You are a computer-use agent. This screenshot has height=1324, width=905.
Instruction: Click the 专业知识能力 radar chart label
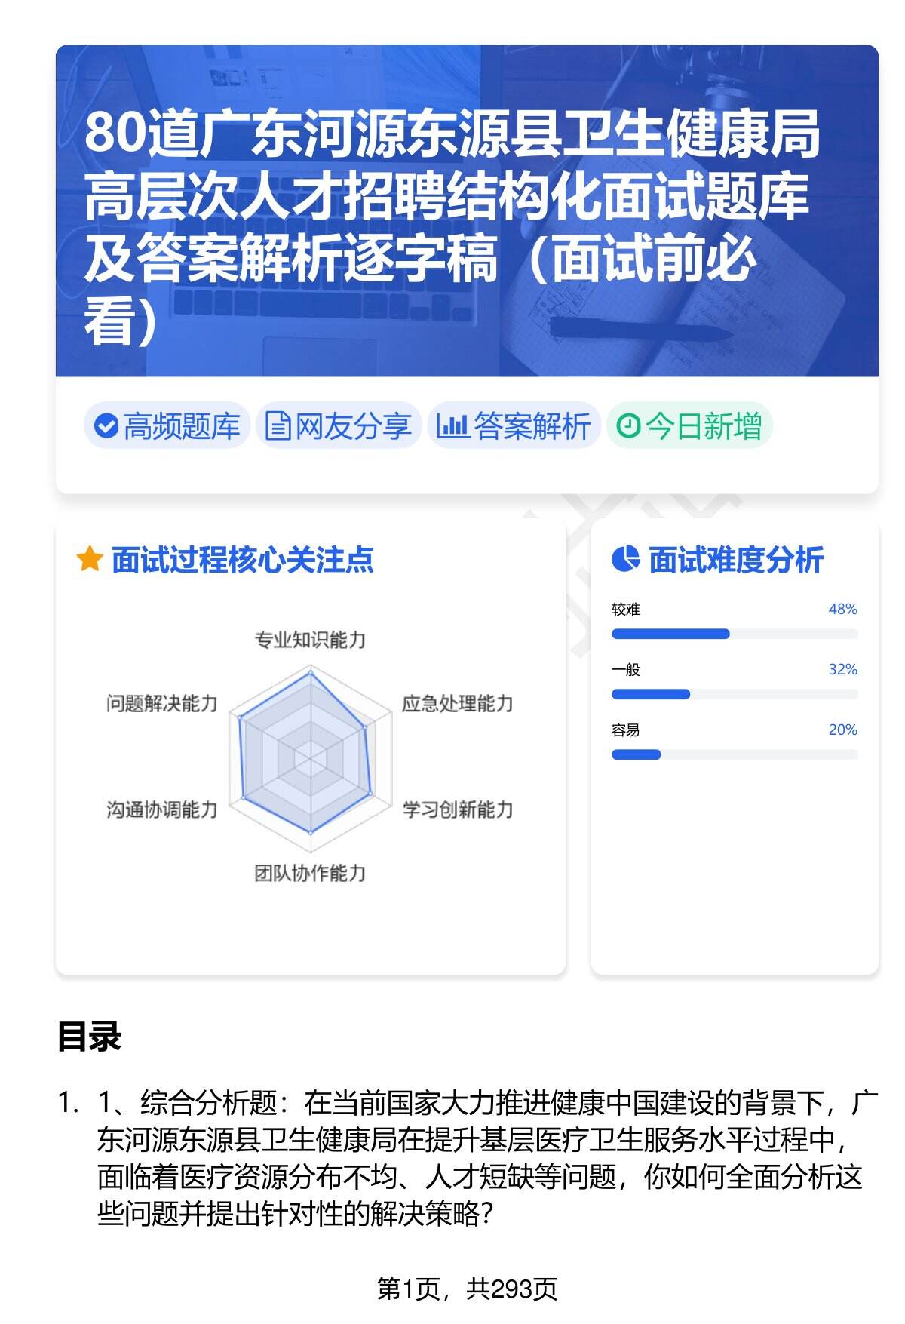click(x=310, y=640)
